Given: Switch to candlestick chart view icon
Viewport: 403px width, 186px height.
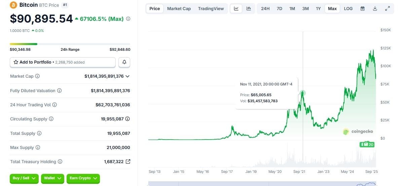Looking at the screenshot, I should (x=249, y=9).
